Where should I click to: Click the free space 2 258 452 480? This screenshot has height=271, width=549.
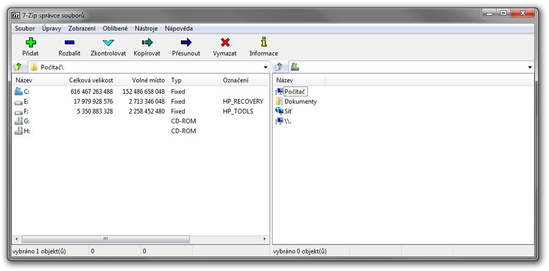click(x=146, y=111)
